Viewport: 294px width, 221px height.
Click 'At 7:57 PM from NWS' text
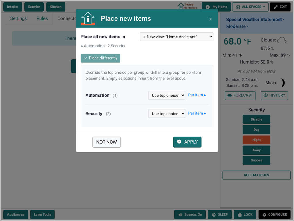click(x=256, y=71)
